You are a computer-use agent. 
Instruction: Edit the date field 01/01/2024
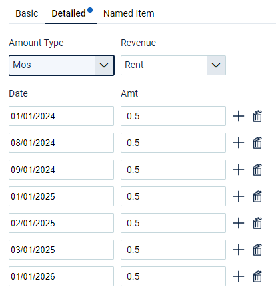click(61, 116)
